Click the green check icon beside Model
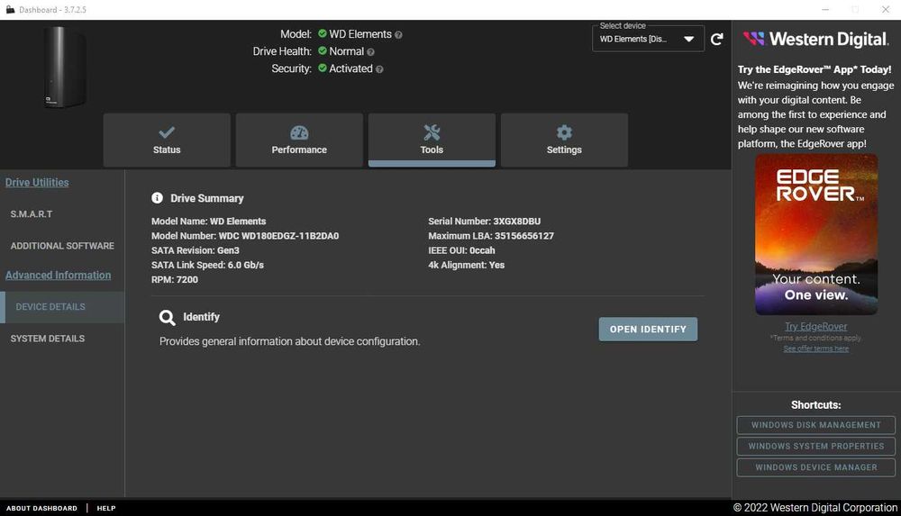The height and width of the screenshot is (516, 901). 323,34
